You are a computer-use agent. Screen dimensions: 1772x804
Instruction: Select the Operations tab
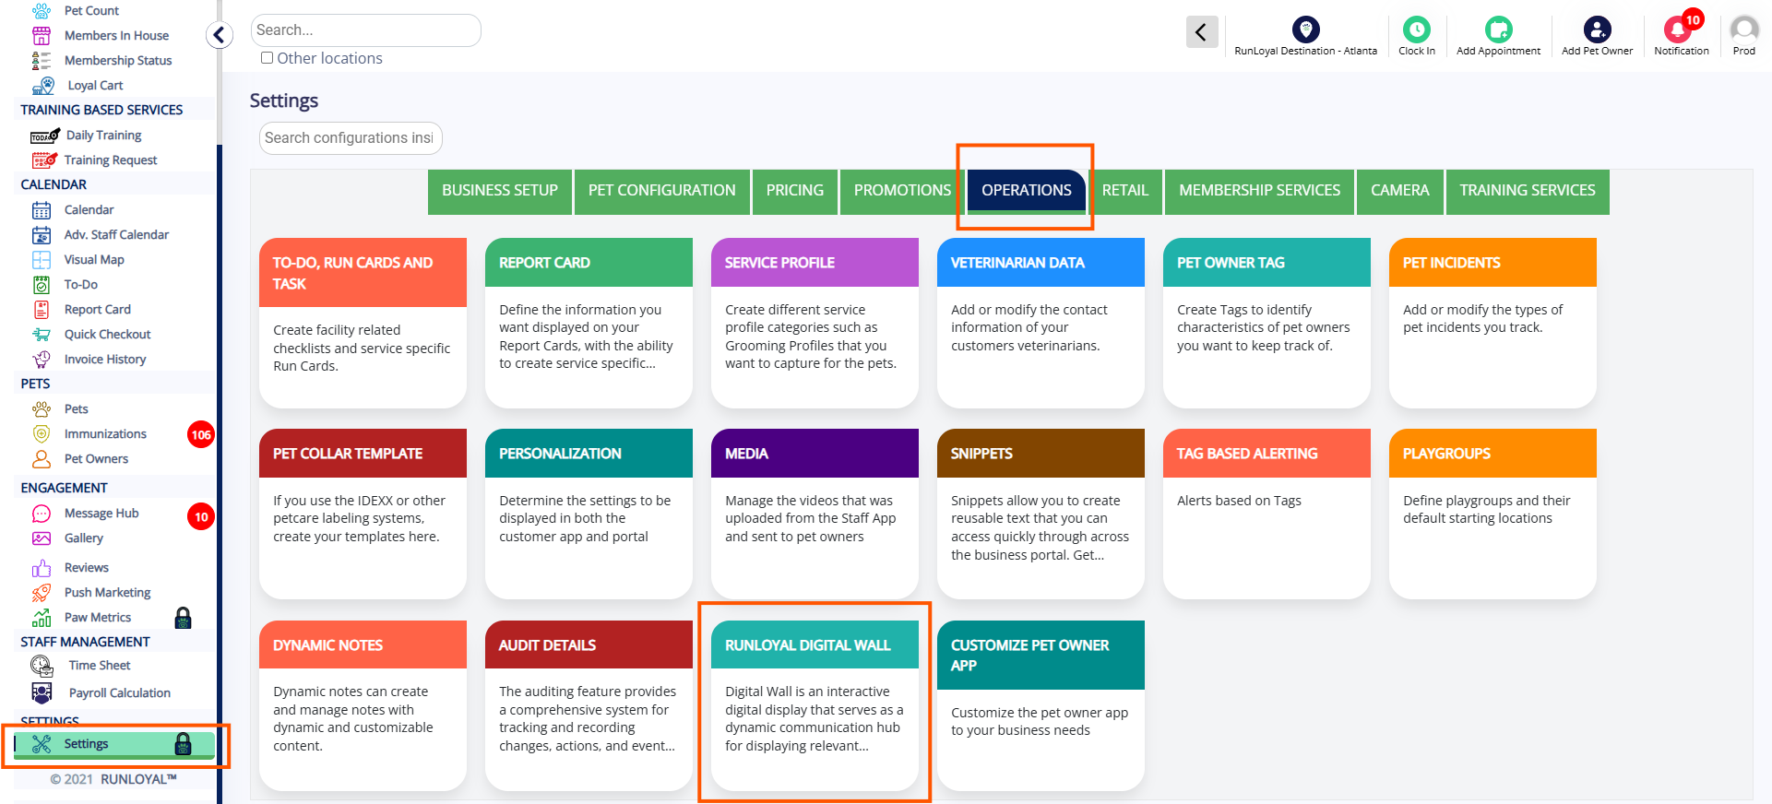click(x=1027, y=191)
